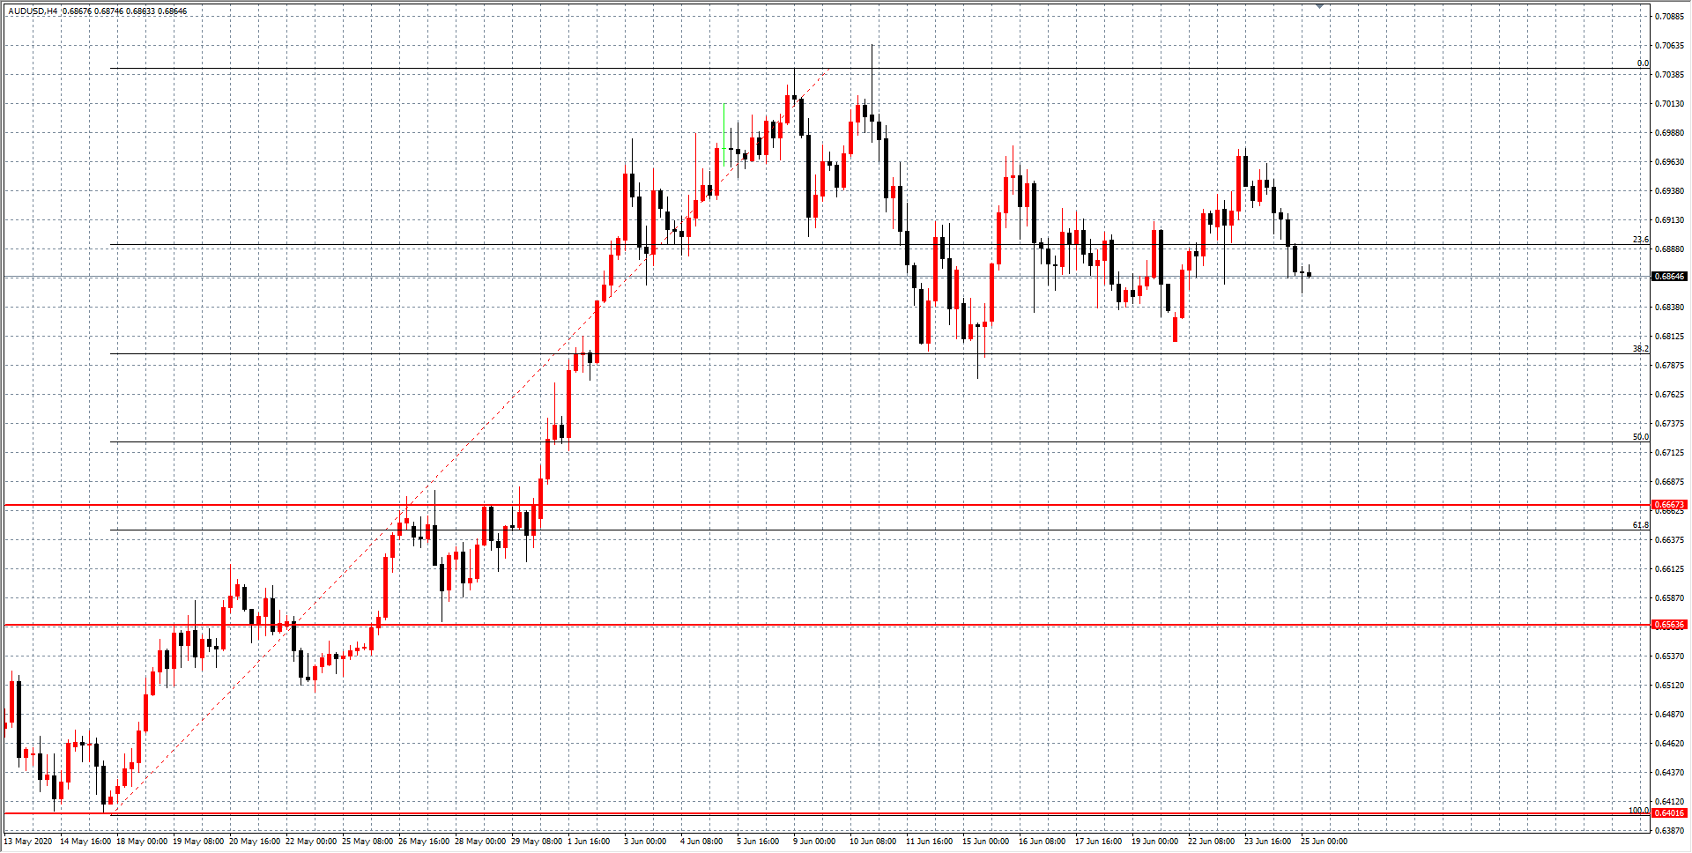Click the 0.64120 price axis label
The width and height of the screenshot is (1692, 853).
tap(1669, 802)
